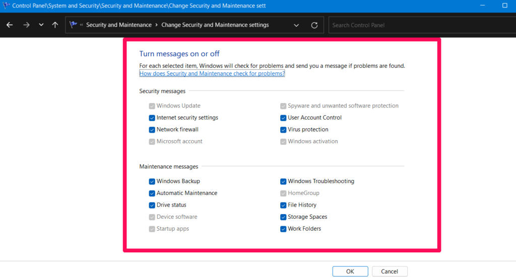Uncheck the Internet security settings checkbox
The width and height of the screenshot is (516, 280).
pos(152,118)
